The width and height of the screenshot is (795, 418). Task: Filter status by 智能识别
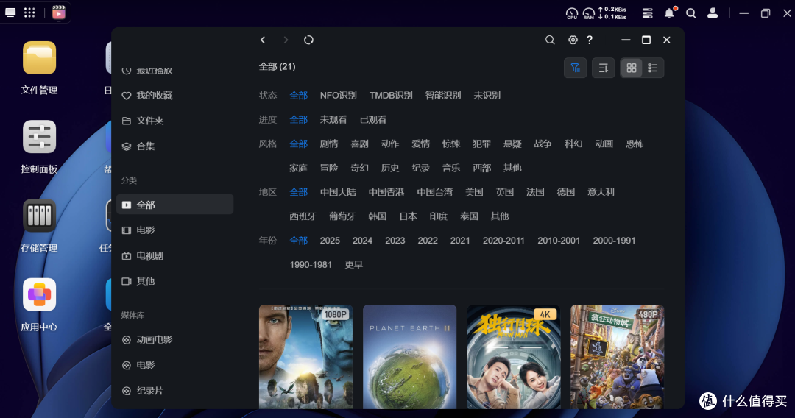click(x=443, y=95)
